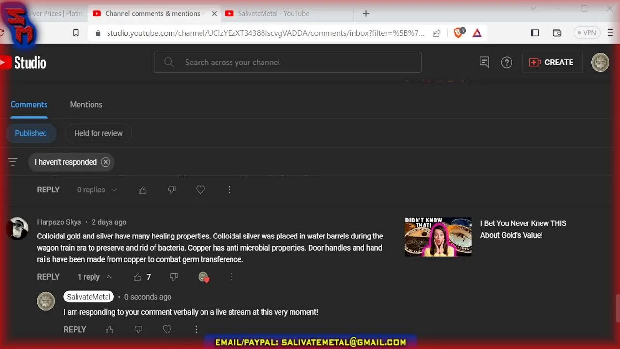The height and width of the screenshot is (349, 620).
Task: Remove the heart from Harpazo Skys' comment
Action: [x=203, y=277]
